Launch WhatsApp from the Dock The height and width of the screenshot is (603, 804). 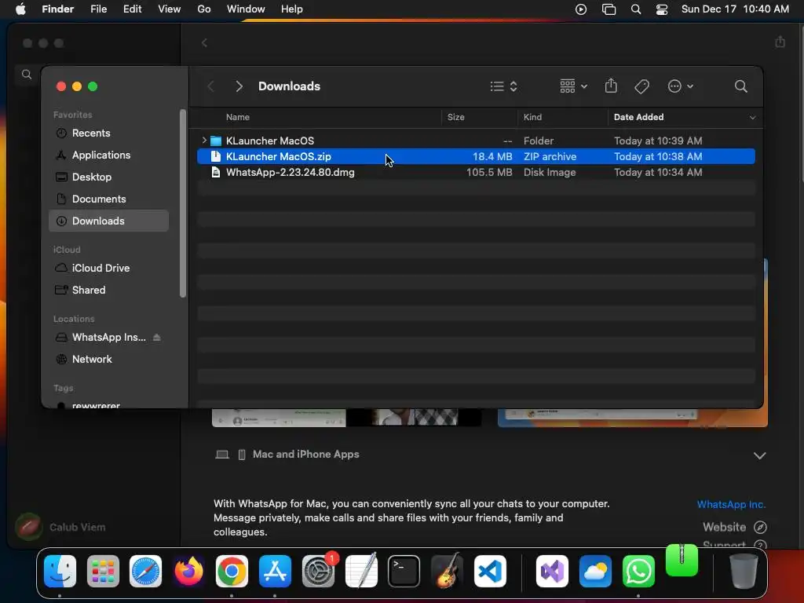coord(638,572)
